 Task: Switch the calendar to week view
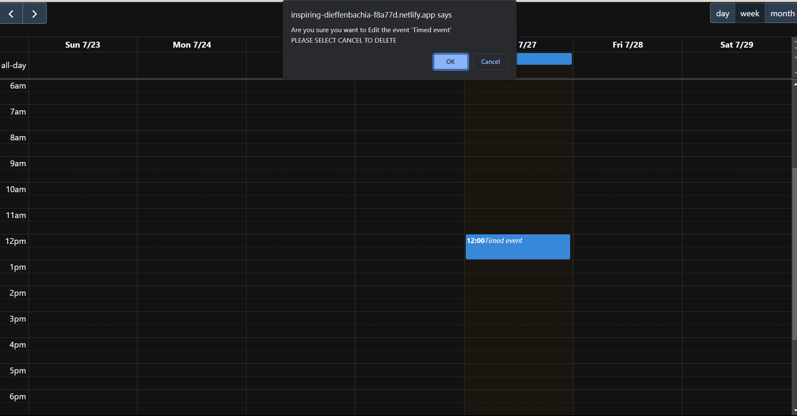[x=749, y=13]
